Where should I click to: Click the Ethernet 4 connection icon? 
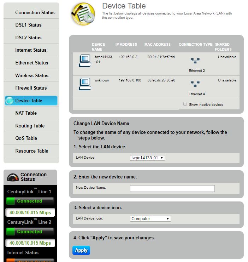click(195, 84)
